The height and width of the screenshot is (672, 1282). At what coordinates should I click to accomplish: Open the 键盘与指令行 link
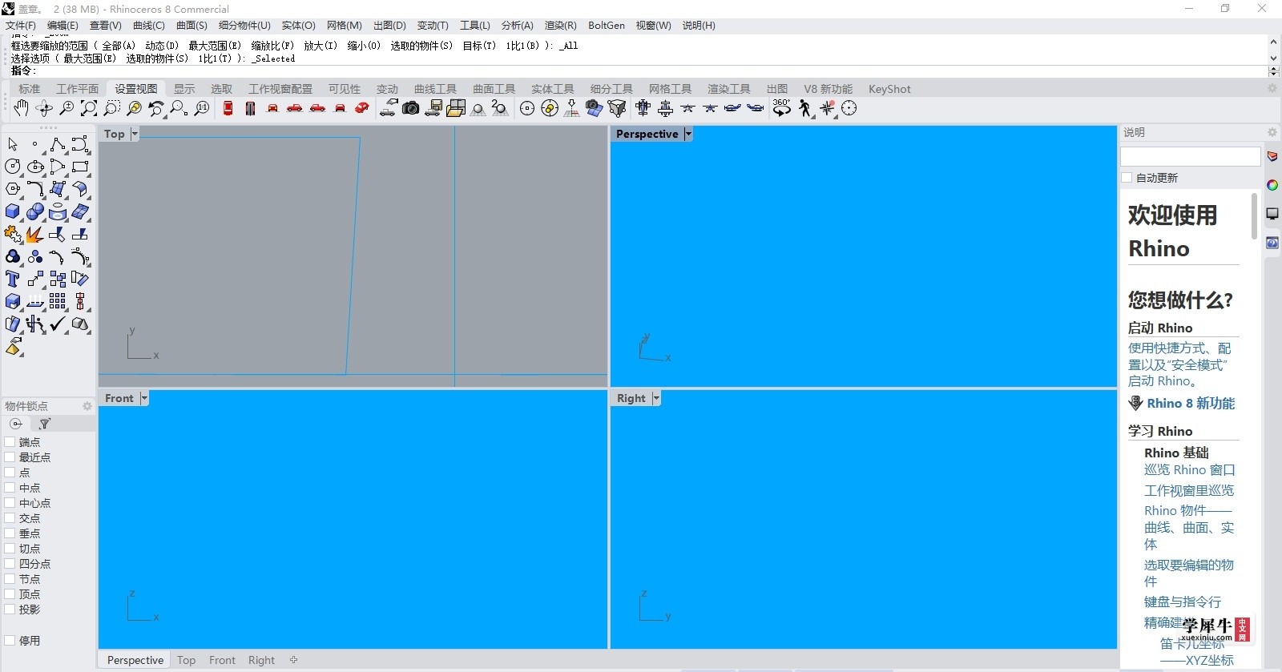(1183, 602)
